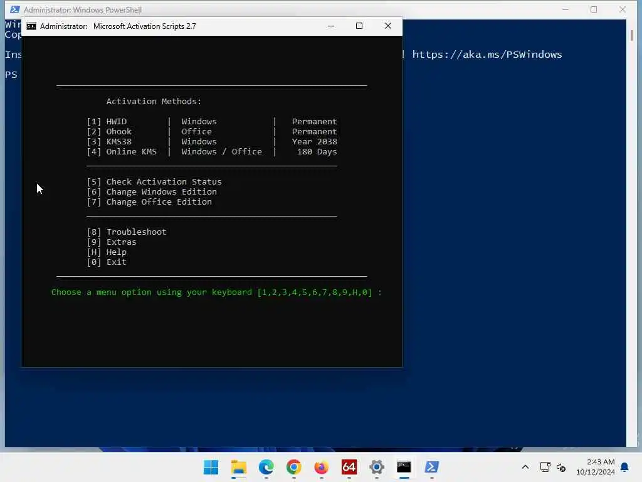Close the Windows PowerShell window

click(623, 9)
